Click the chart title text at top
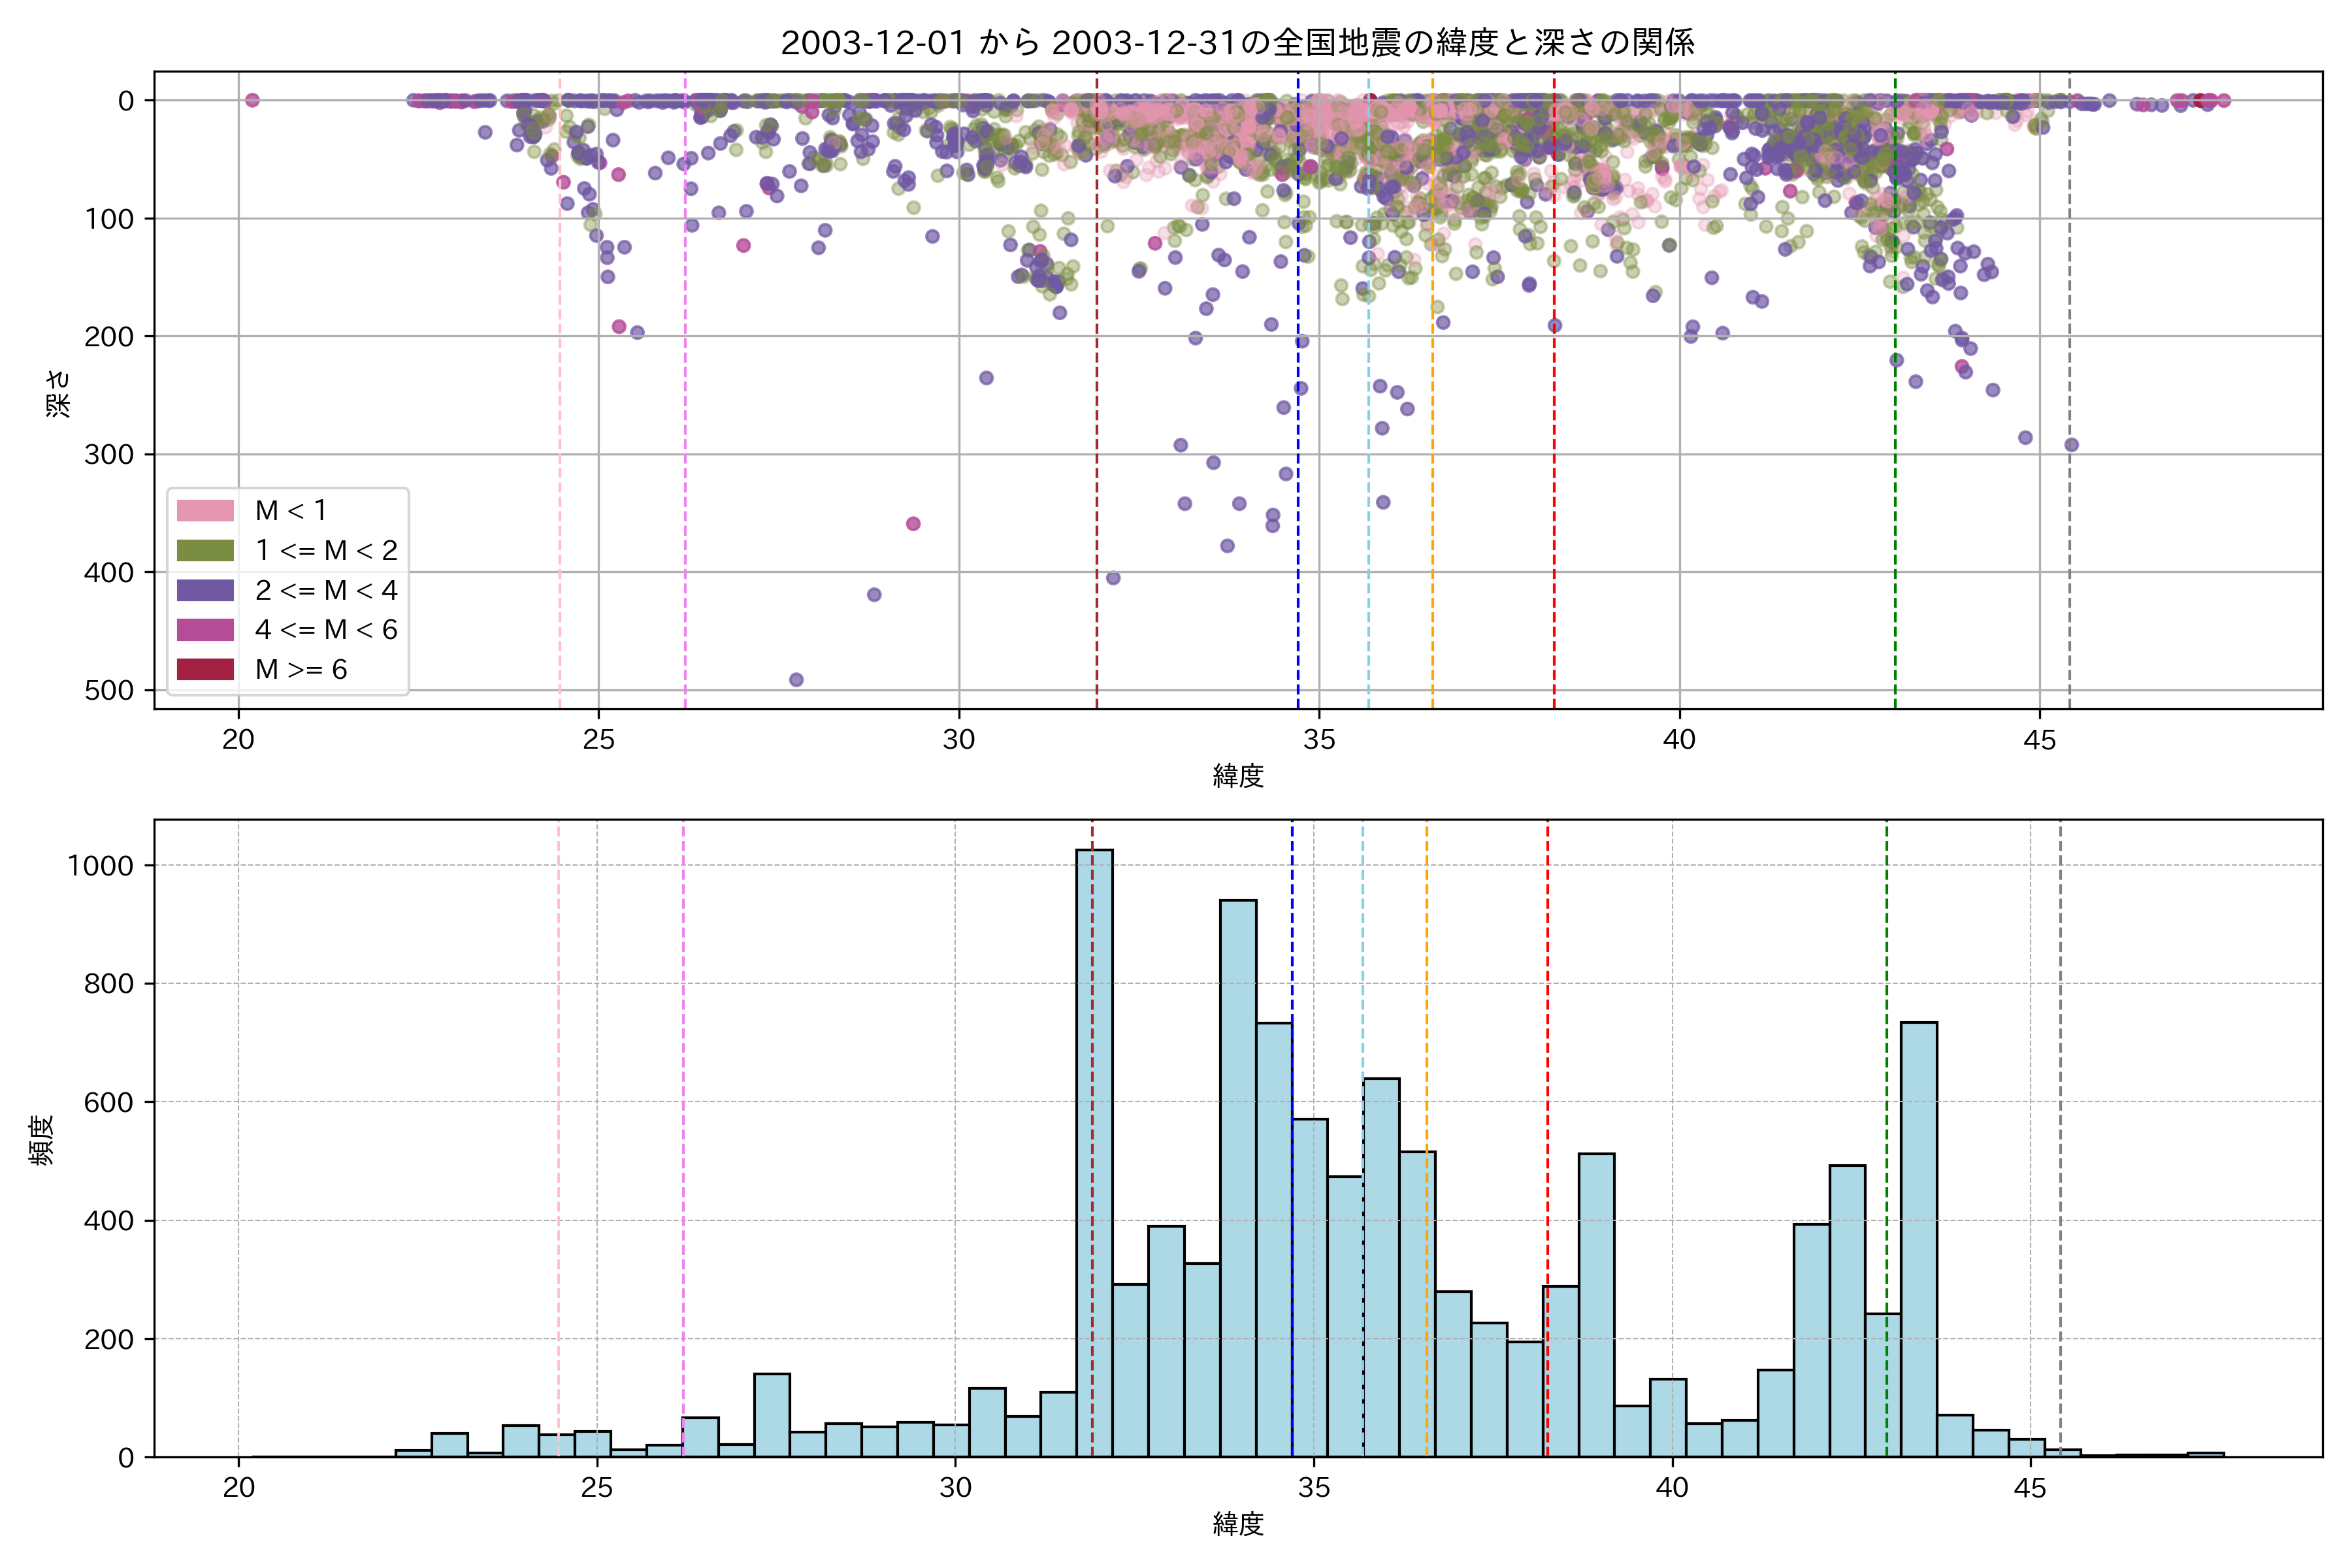The height and width of the screenshot is (1568, 2352). [x=1237, y=43]
